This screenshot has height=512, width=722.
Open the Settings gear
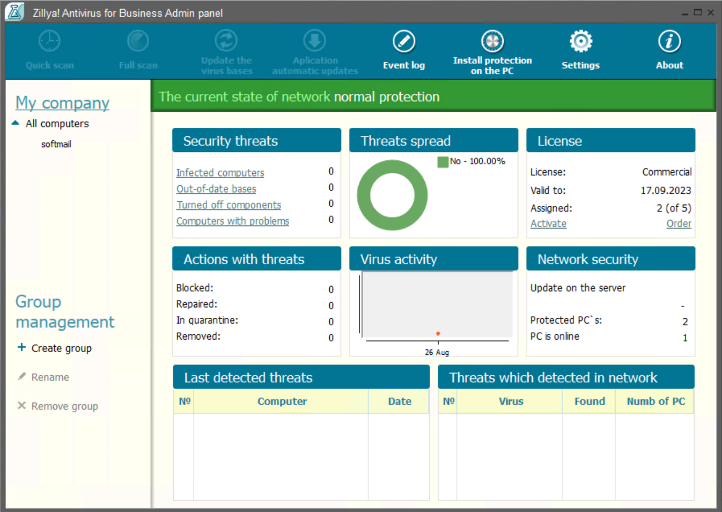point(580,50)
